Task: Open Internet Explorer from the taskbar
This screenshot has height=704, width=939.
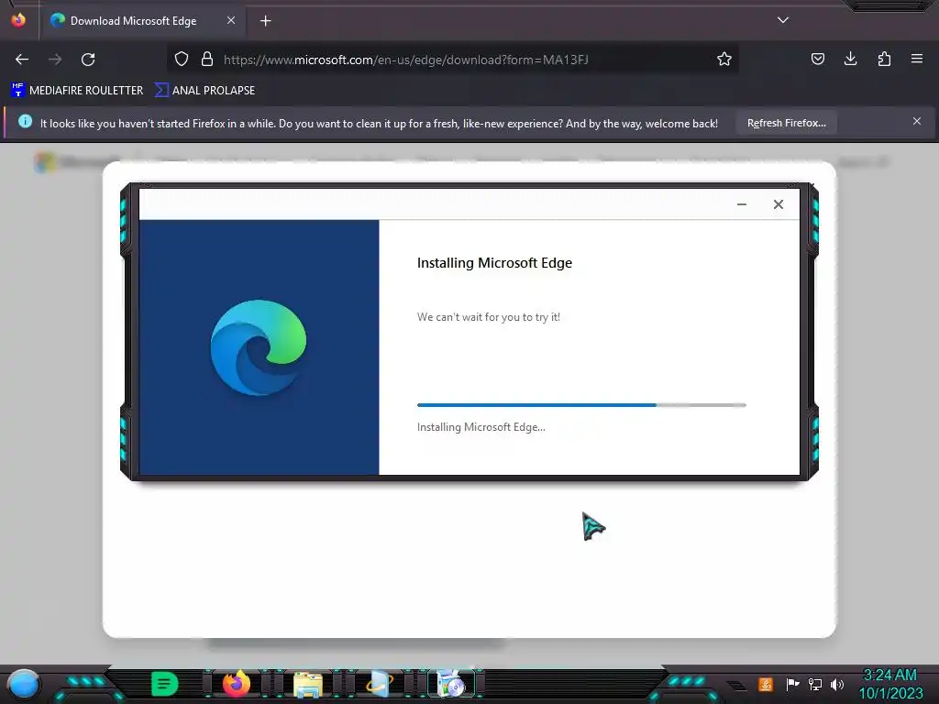Action: click(380, 684)
